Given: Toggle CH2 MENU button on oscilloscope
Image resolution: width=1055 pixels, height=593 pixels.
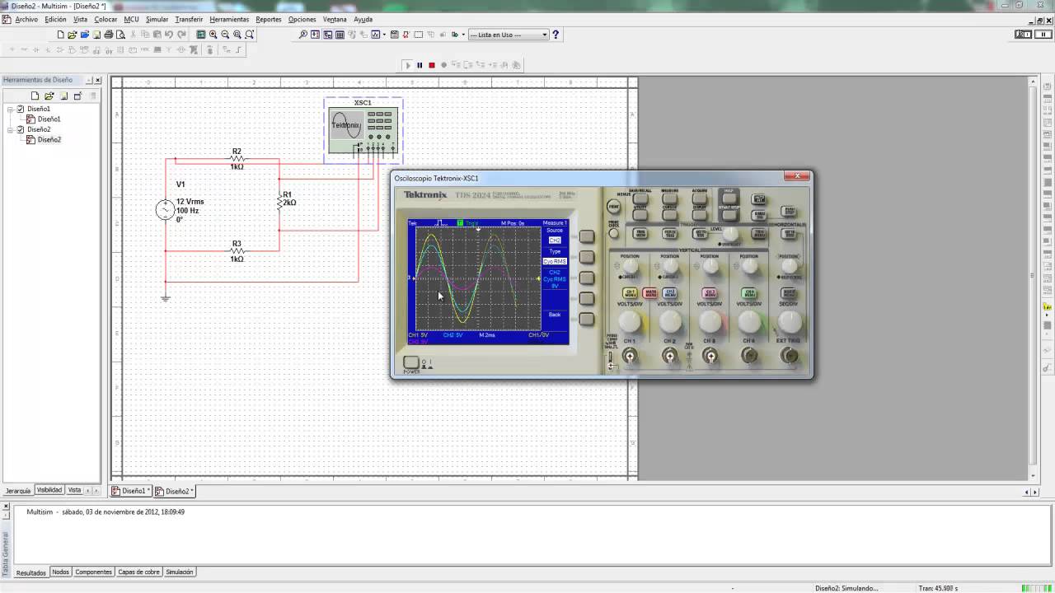Looking at the screenshot, I should (670, 293).
